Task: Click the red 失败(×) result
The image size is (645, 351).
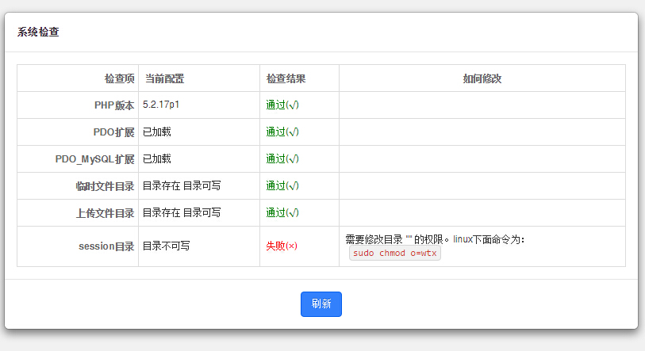Action: 282,246
